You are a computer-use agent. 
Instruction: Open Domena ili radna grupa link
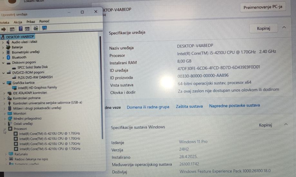point(148,107)
